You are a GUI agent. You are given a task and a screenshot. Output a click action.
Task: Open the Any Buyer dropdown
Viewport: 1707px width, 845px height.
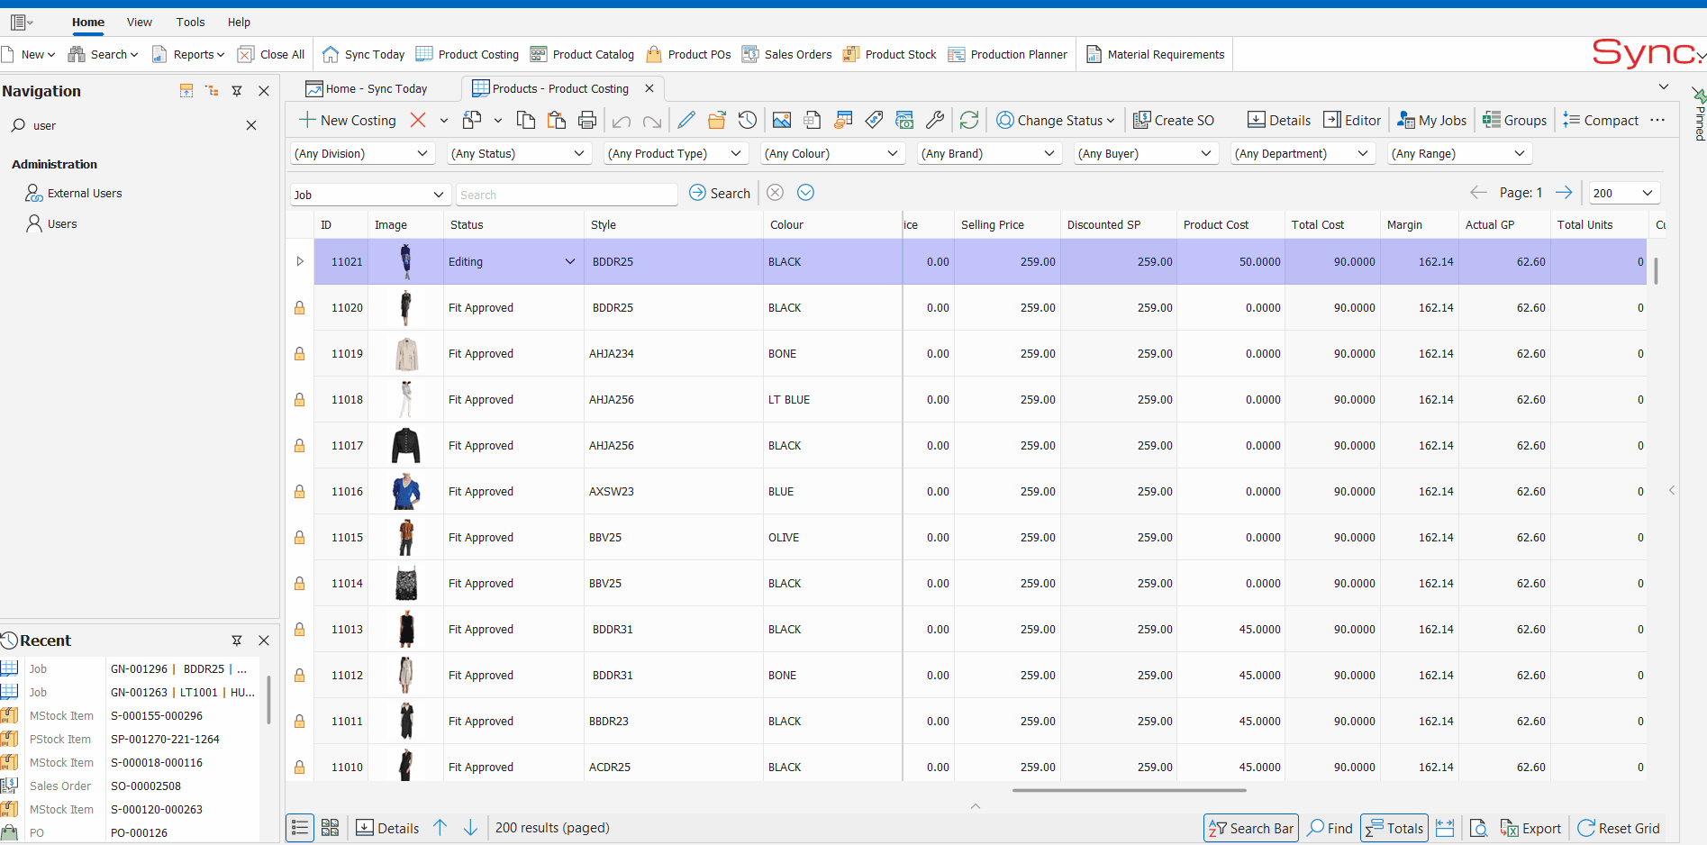tap(1147, 154)
